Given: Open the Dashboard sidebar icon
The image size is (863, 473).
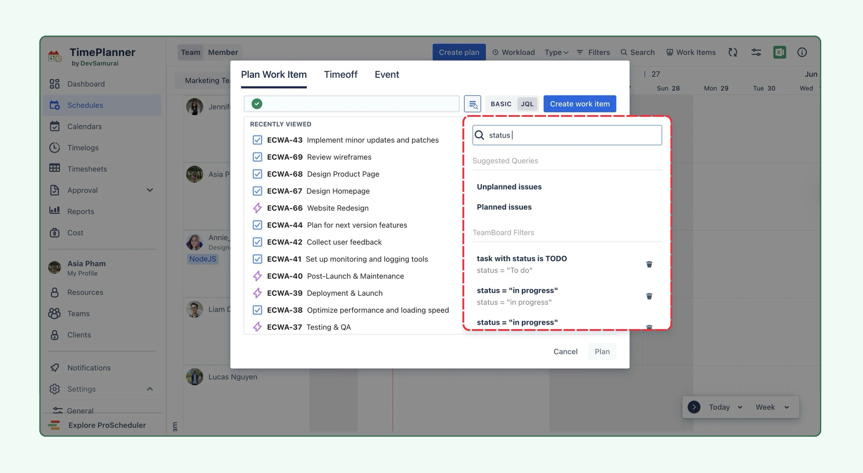Looking at the screenshot, I should pyautogui.click(x=54, y=84).
